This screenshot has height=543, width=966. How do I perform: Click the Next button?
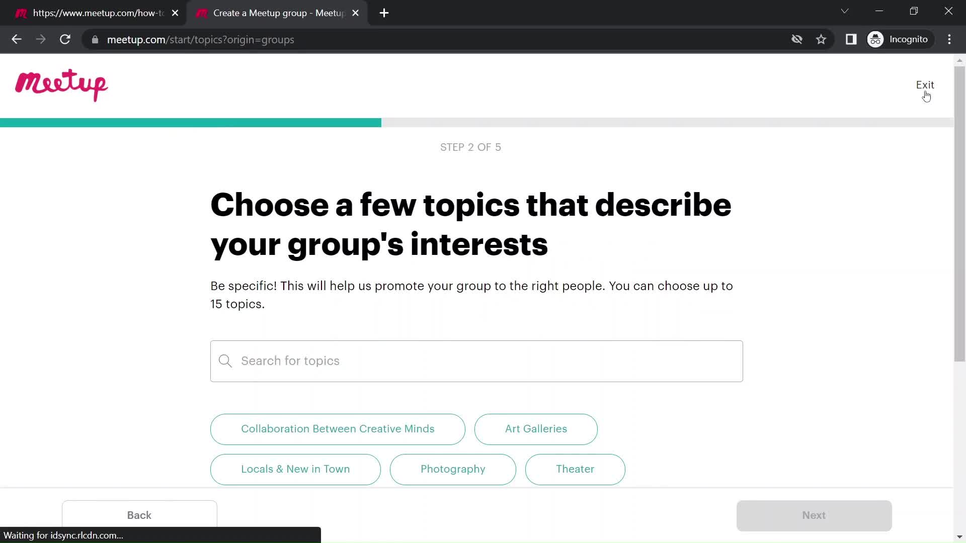tap(814, 515)
